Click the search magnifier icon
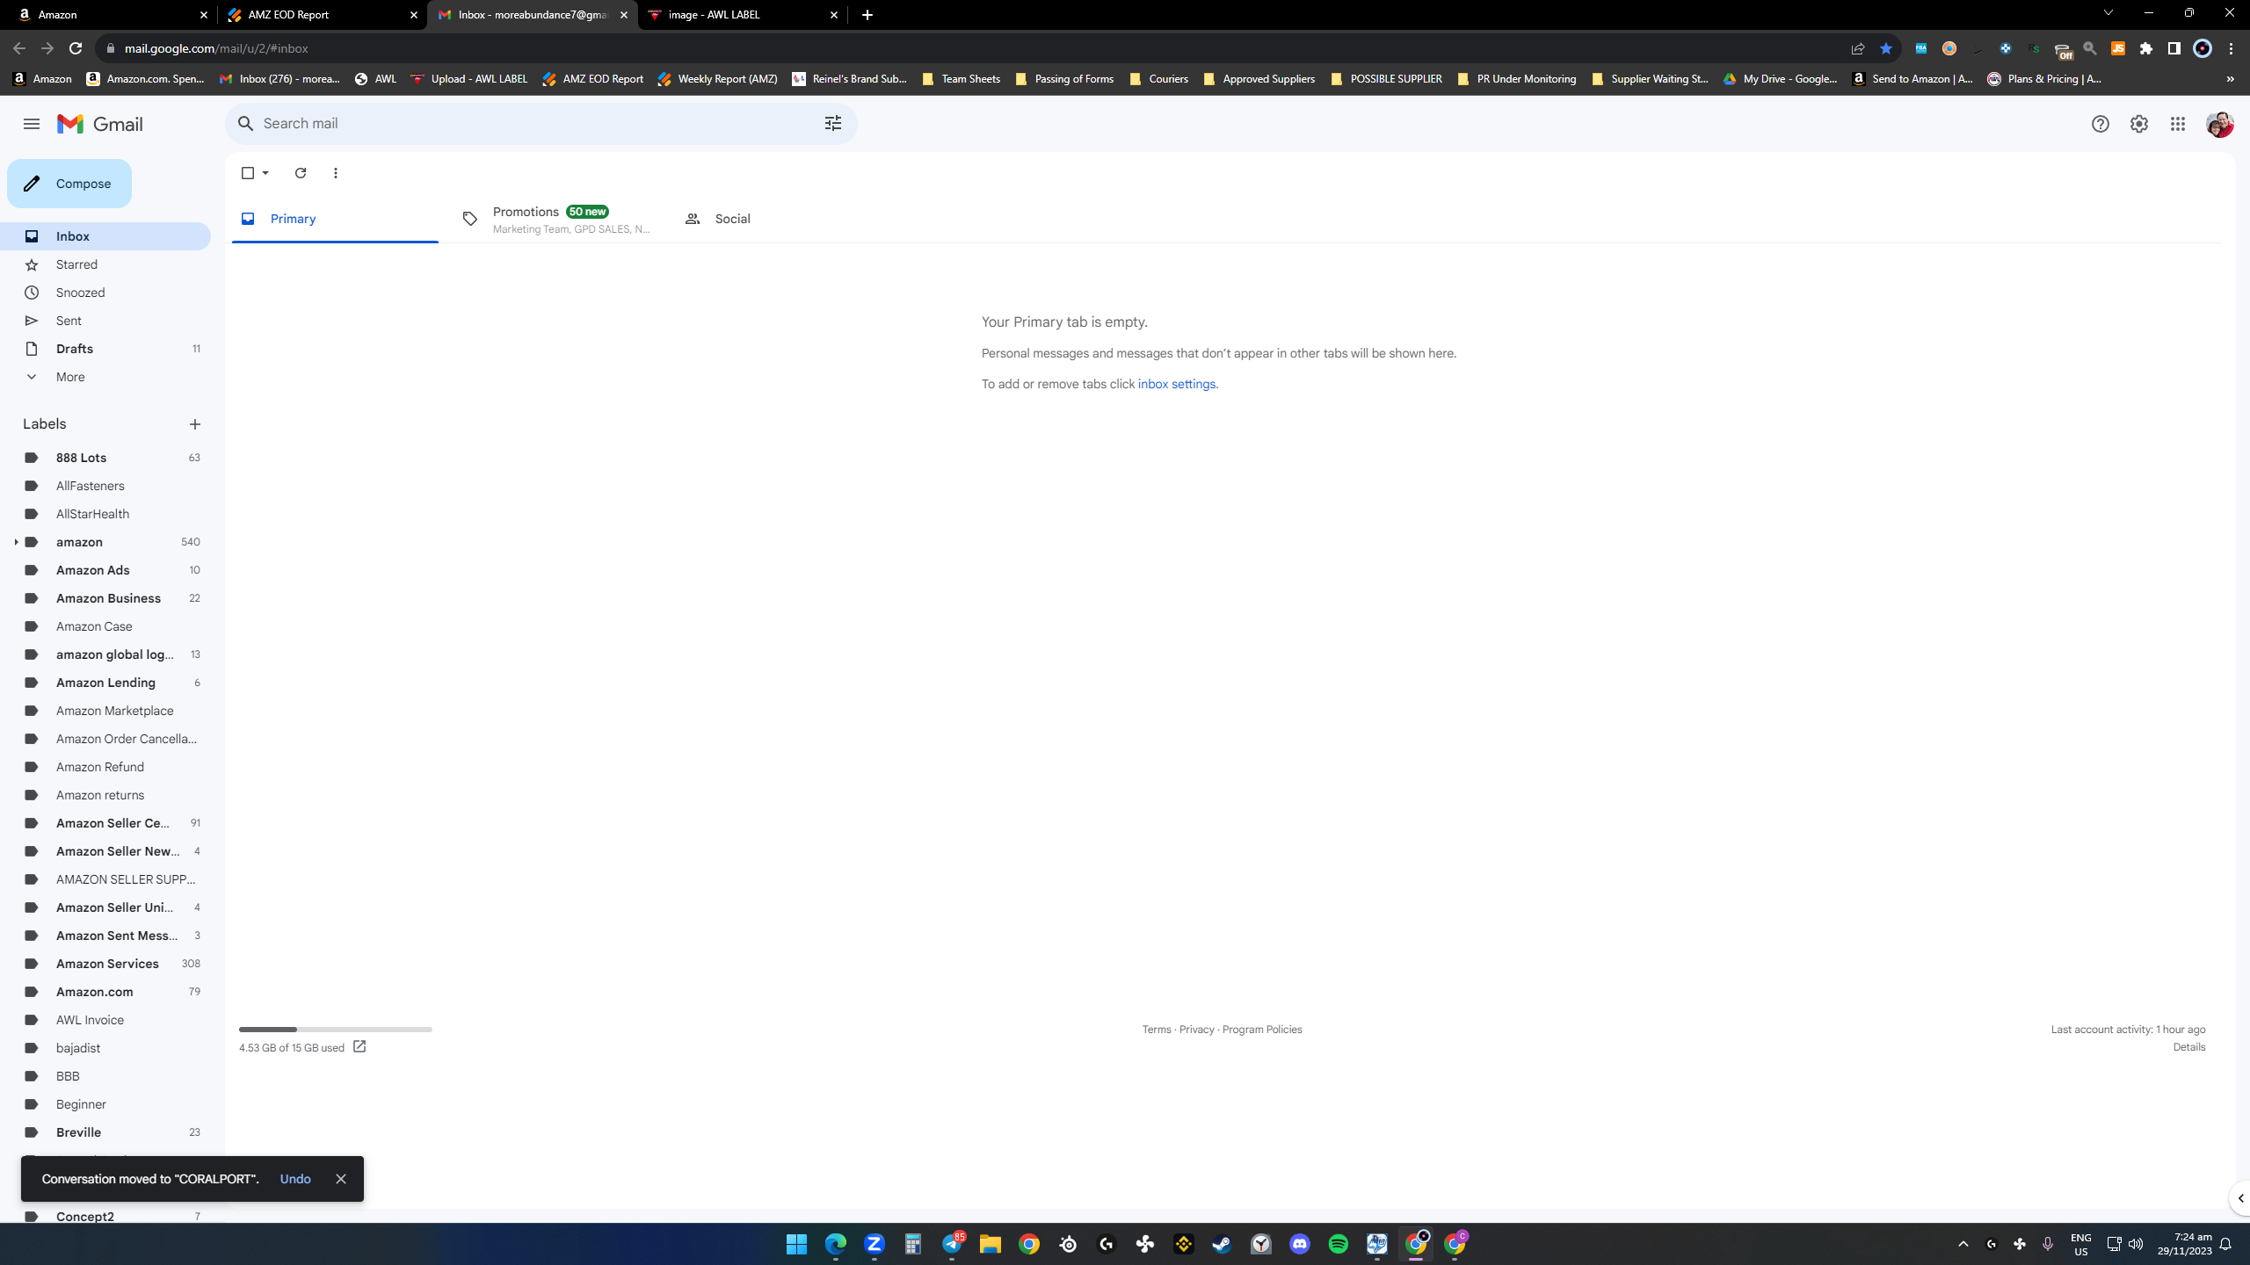This screenshot has width=2250, height=1265. [246, 124]
